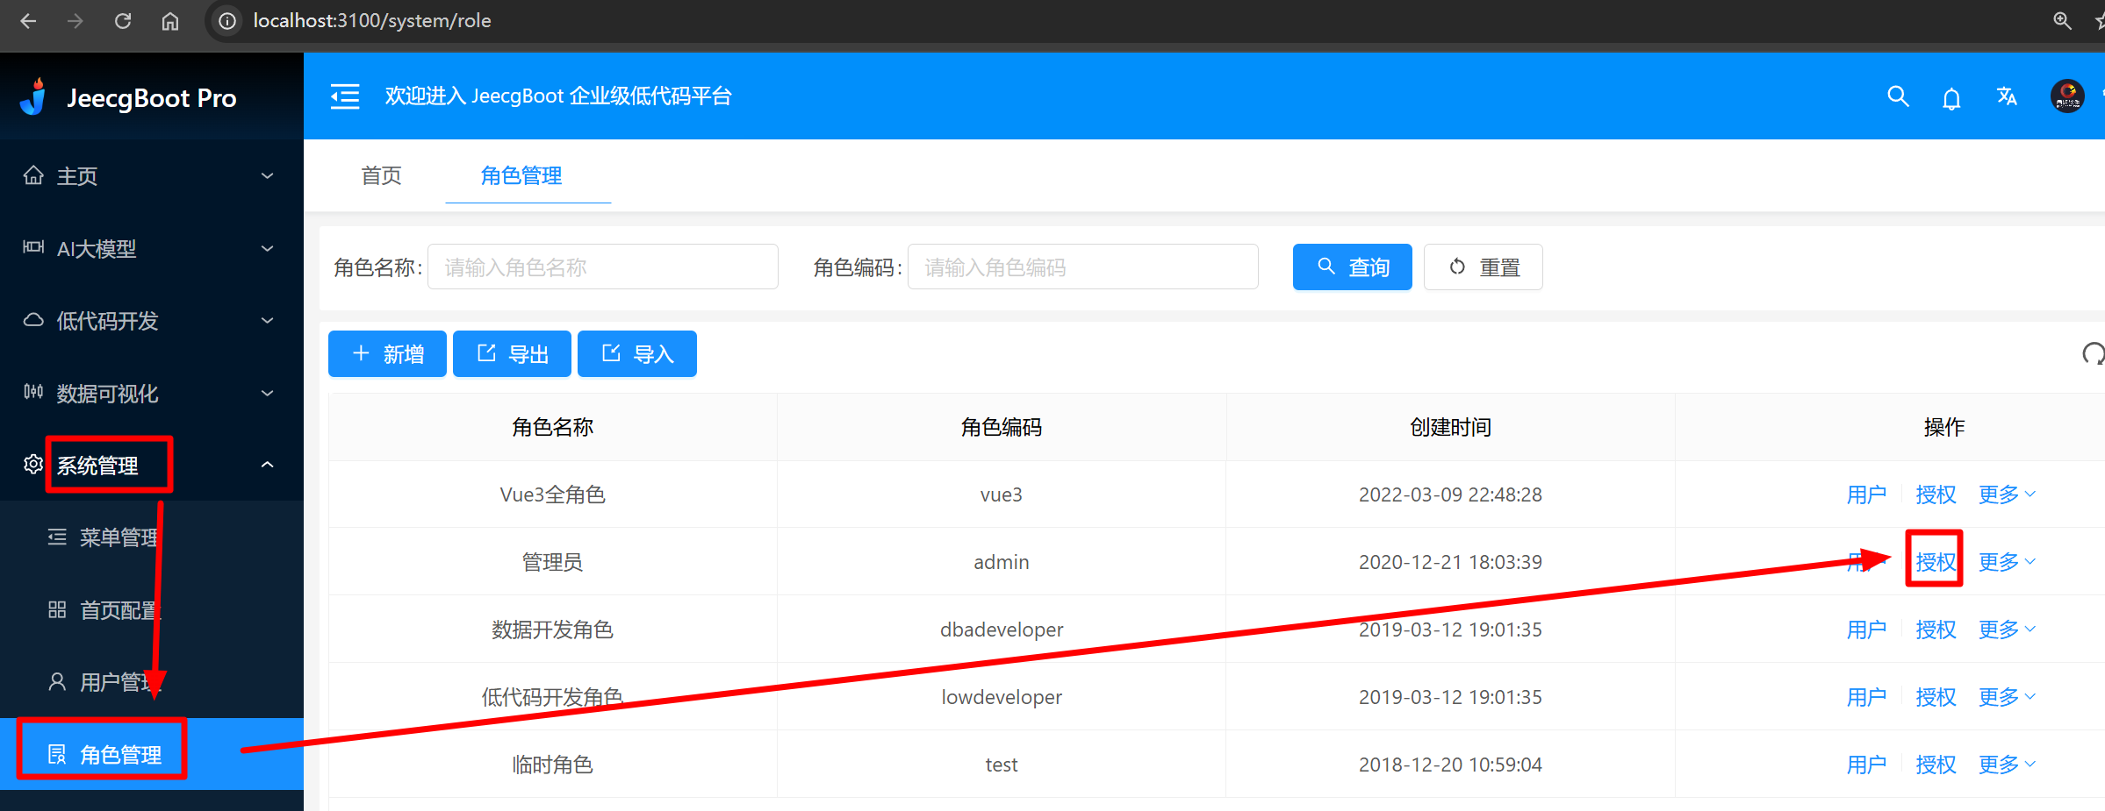Open 授权 for the dbadeveloper role
This screenshot has height=811, width=2105.
click(1935, 629)
